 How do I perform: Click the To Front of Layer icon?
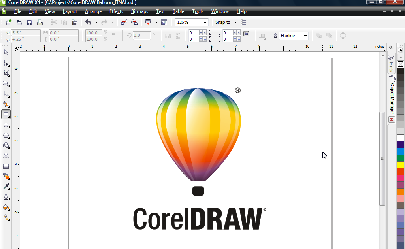(319, 36)
